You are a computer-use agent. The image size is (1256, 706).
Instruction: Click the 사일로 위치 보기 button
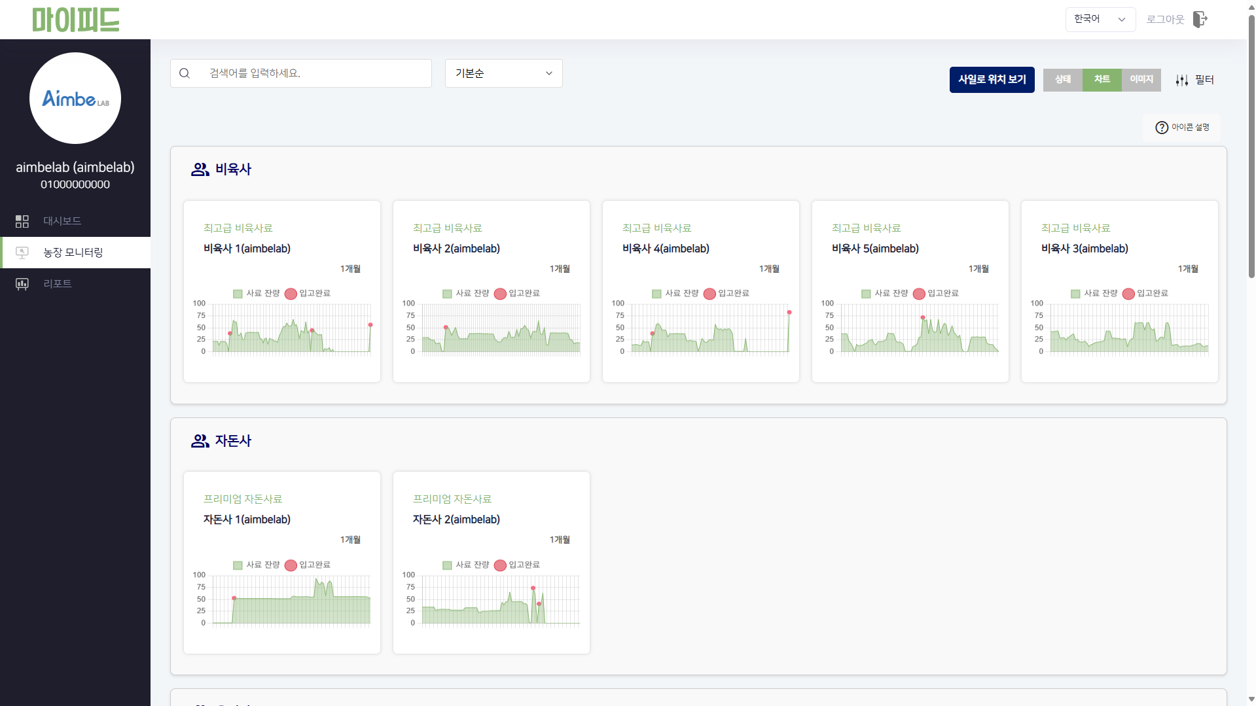pos(992,80)
